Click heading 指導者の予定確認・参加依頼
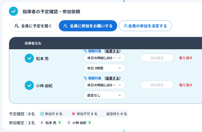Image resolution: width=202 pixels, height=132 pixels. pyautogui.click(x=51, y=12)
